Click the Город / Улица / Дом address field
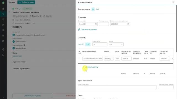 pos(117,87)
